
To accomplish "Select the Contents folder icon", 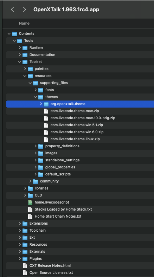I will click(14, 34).
